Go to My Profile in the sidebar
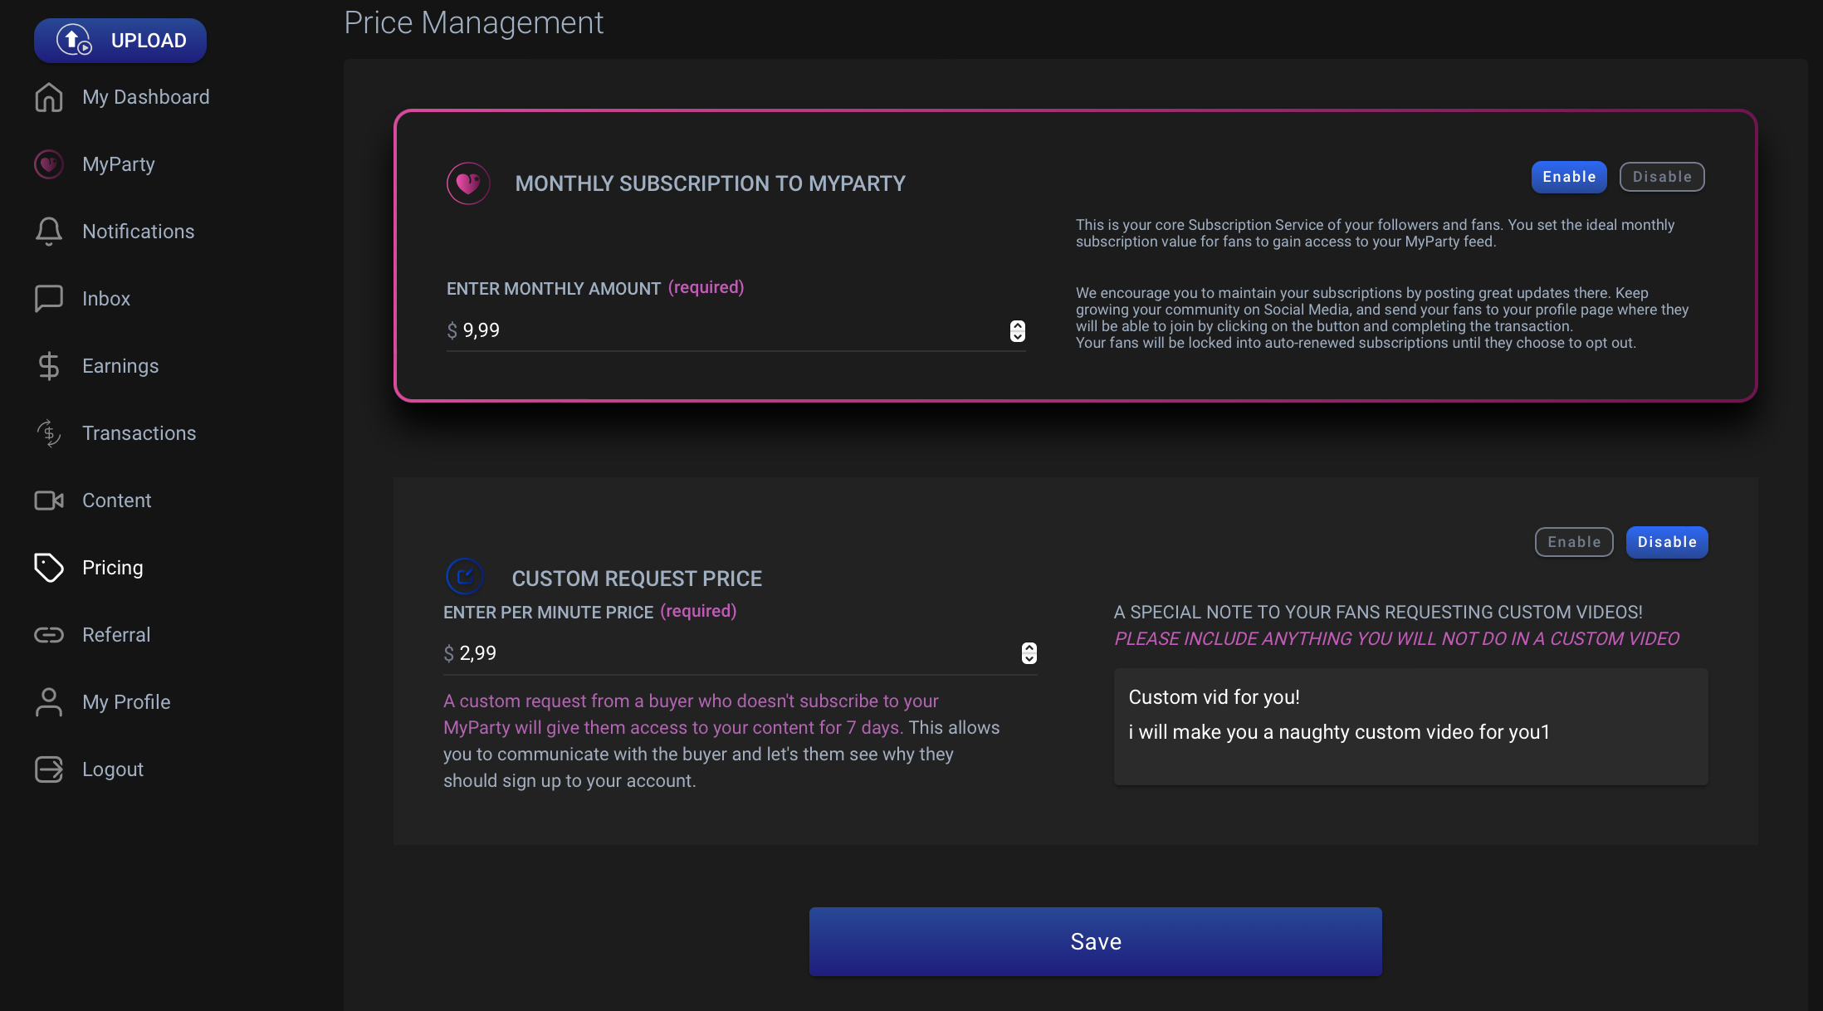The image size is (1823, 1011). coord(125,702)
